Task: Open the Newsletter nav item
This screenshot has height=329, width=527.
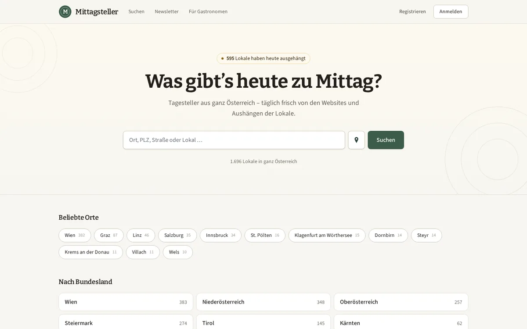Action: point(166,12)
